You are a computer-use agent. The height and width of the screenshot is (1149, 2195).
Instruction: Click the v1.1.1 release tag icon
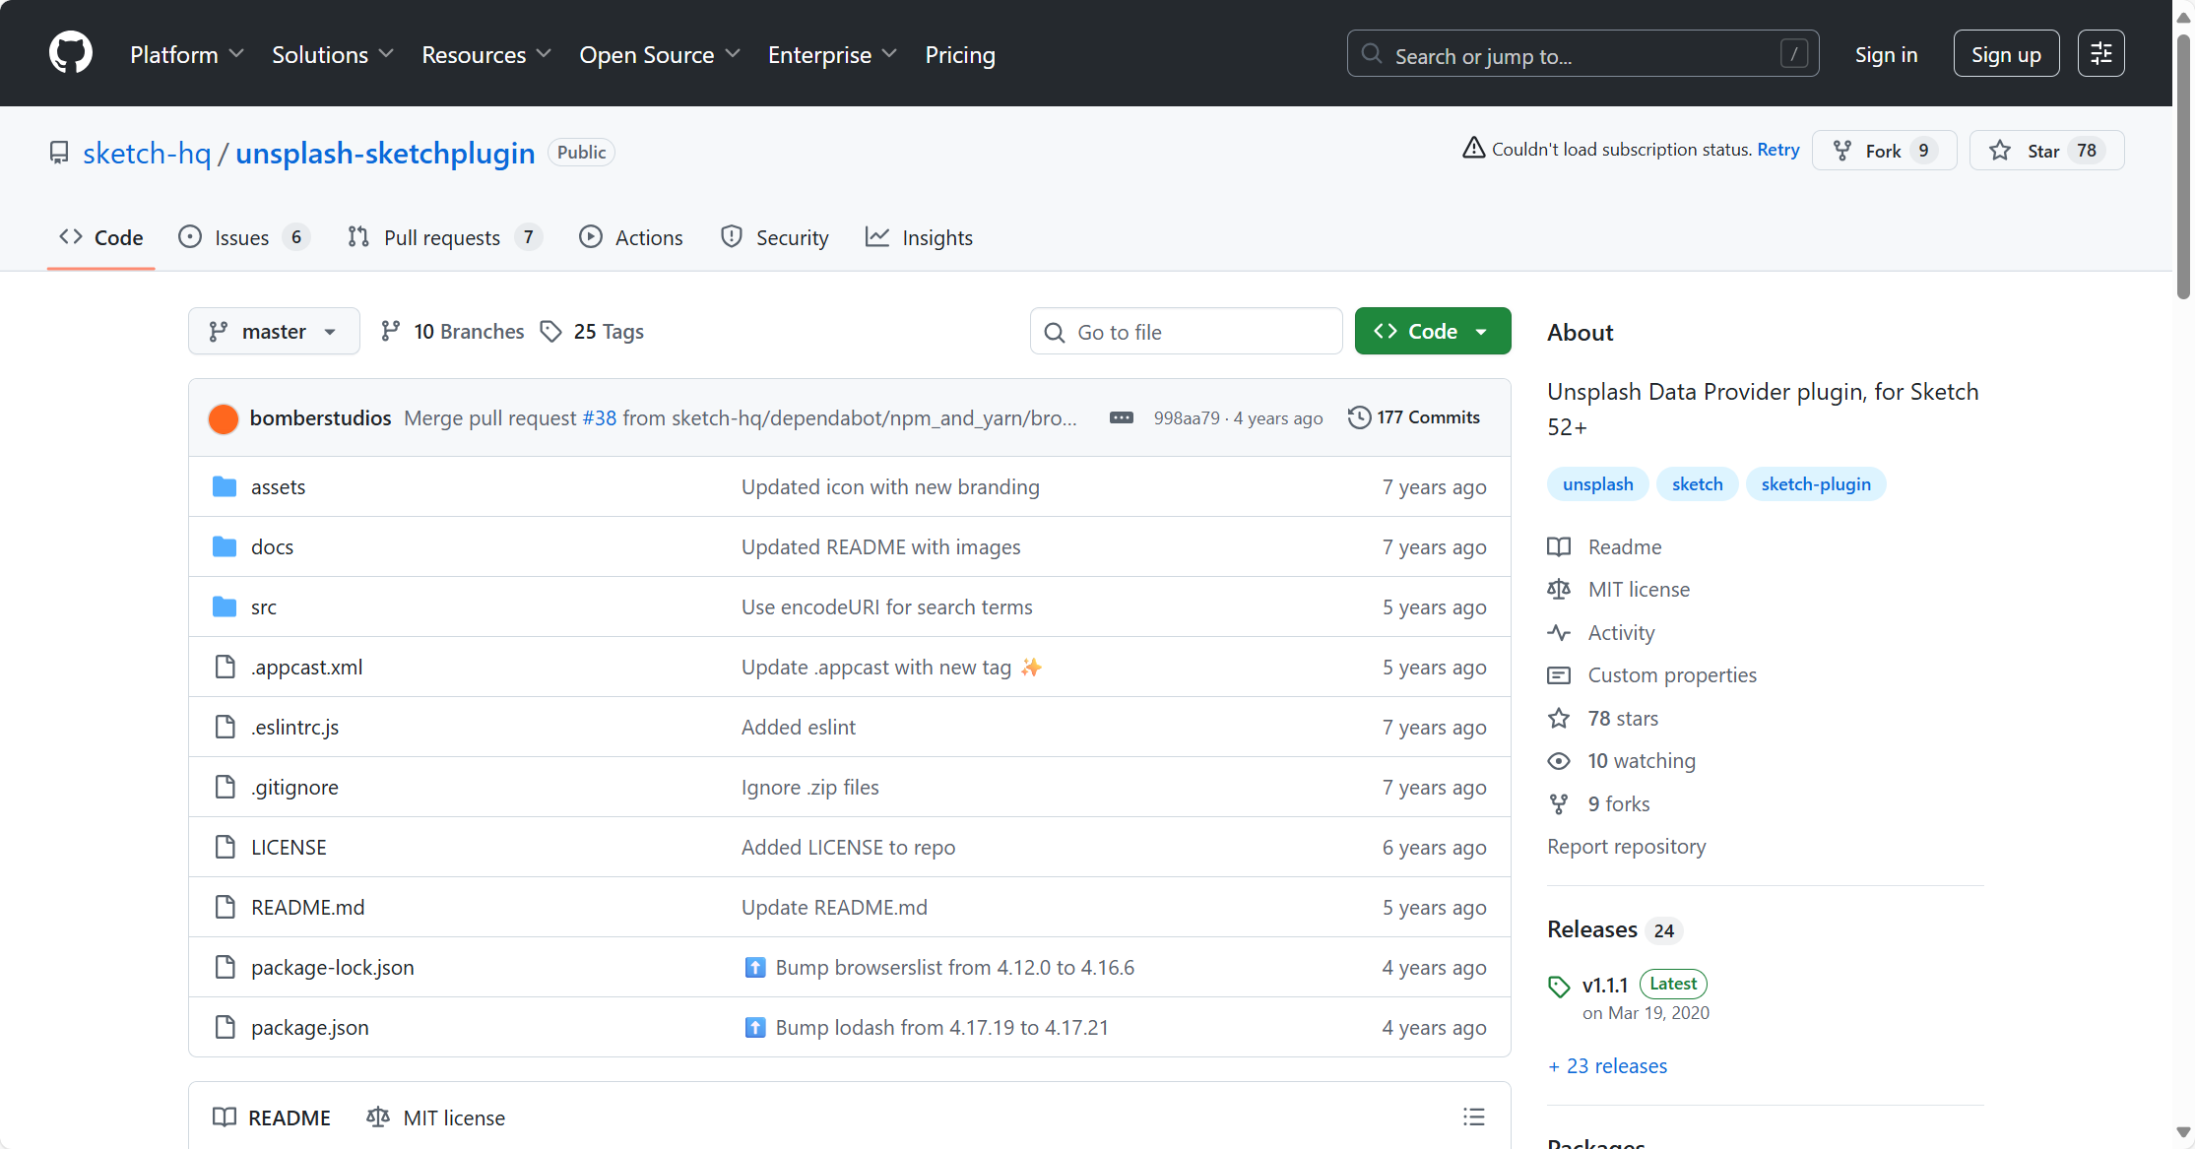pos(1559,986)
